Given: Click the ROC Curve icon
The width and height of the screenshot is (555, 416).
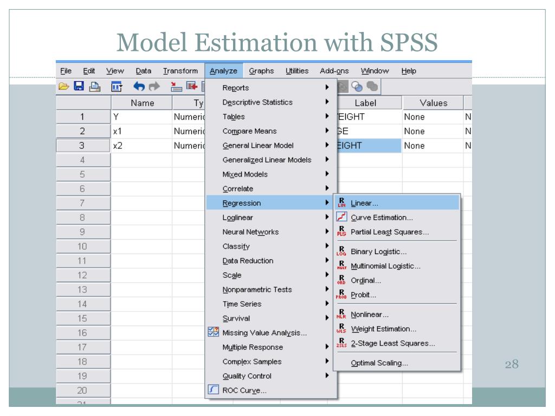Looking at the screenshot, I should pos(214,389).
